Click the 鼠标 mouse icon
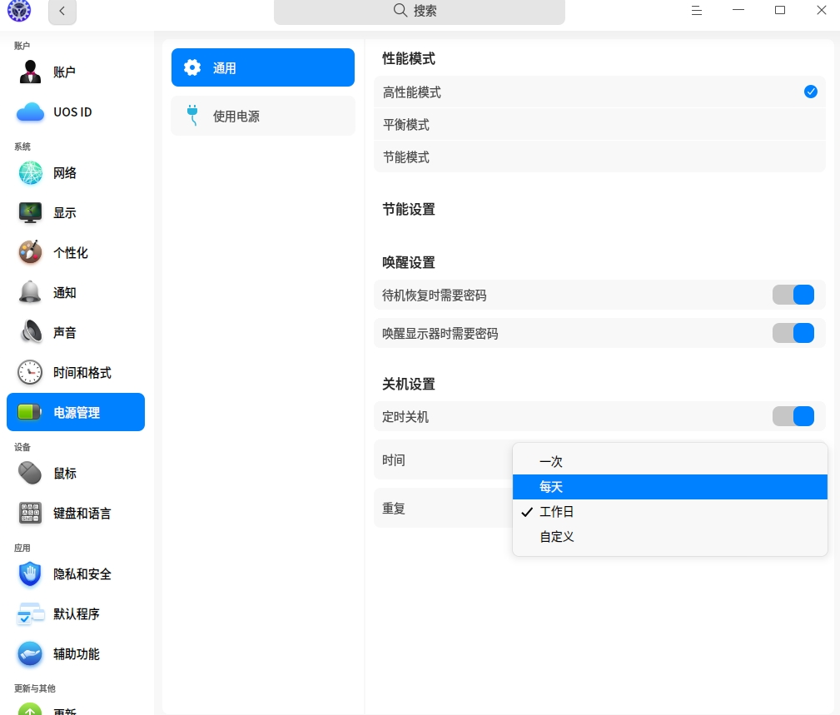The height and width of the screenshot is (715, 840). 30,473
